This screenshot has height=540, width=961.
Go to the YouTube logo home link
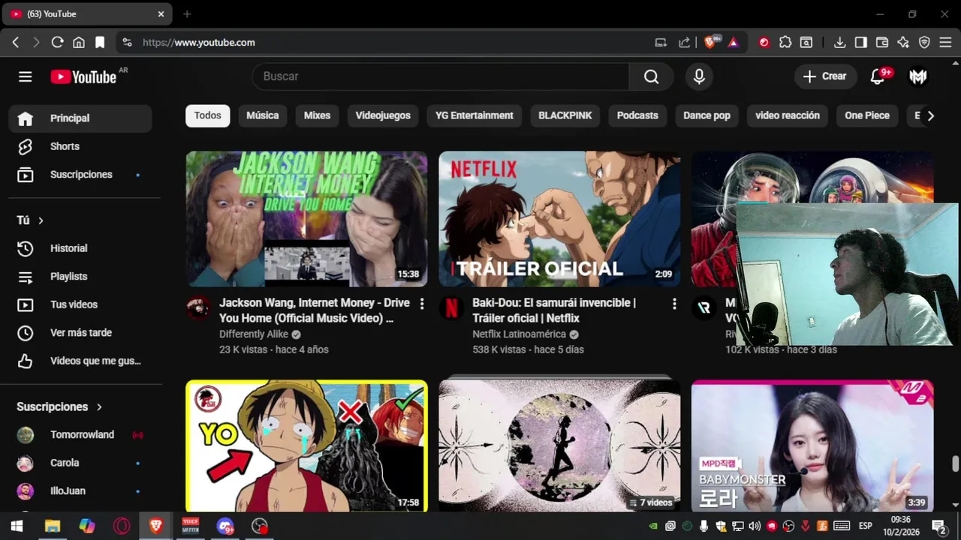pos(83,76)
